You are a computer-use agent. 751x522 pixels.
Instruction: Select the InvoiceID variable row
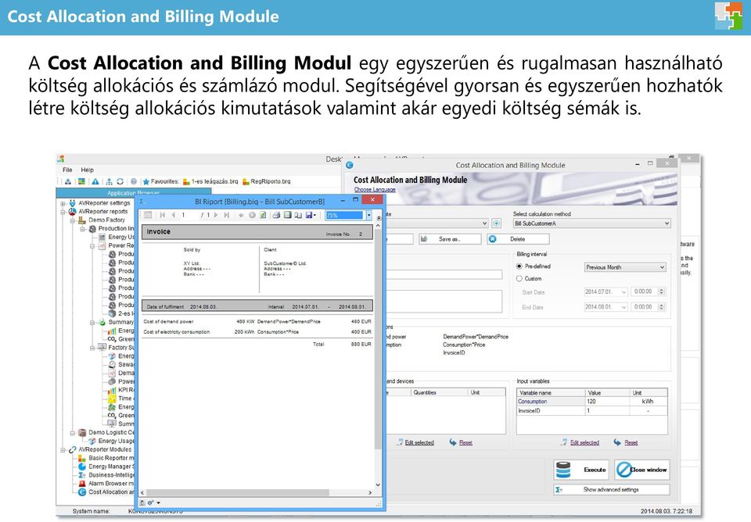(x=592, y=410)
